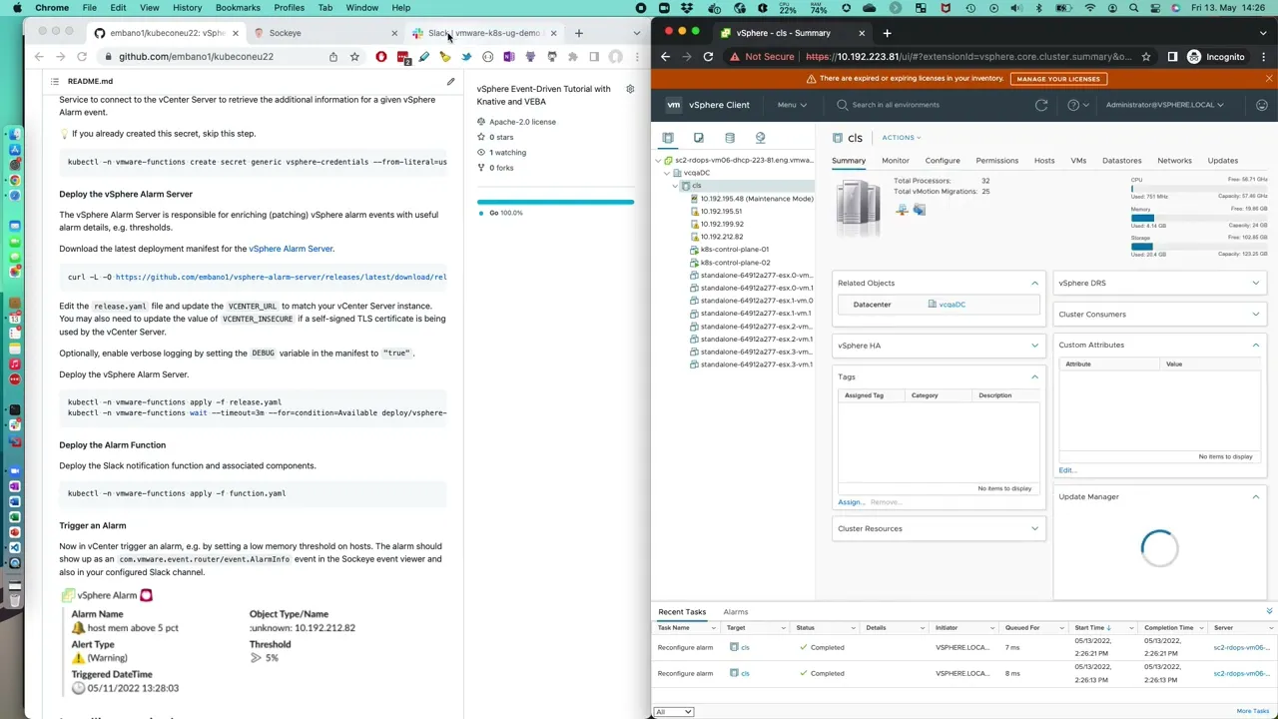Open Storage inventory view icon

pyautogui.click(x=730, y=138)
